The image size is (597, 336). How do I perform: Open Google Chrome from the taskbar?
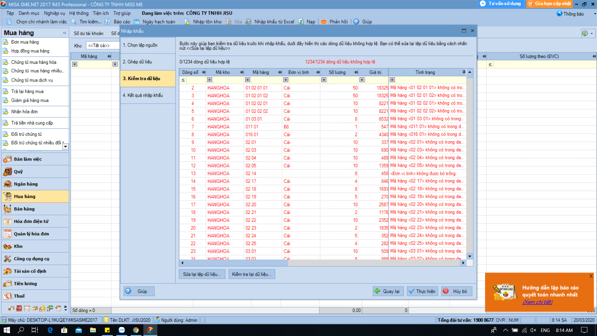(136, 330)
